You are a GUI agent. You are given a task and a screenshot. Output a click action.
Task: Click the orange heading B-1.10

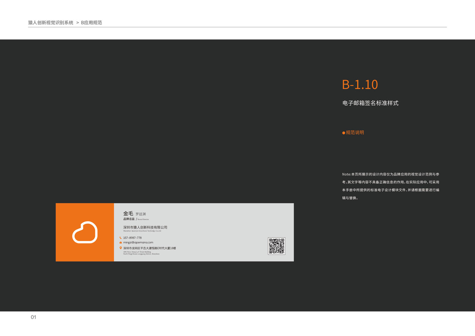(360, 85)
